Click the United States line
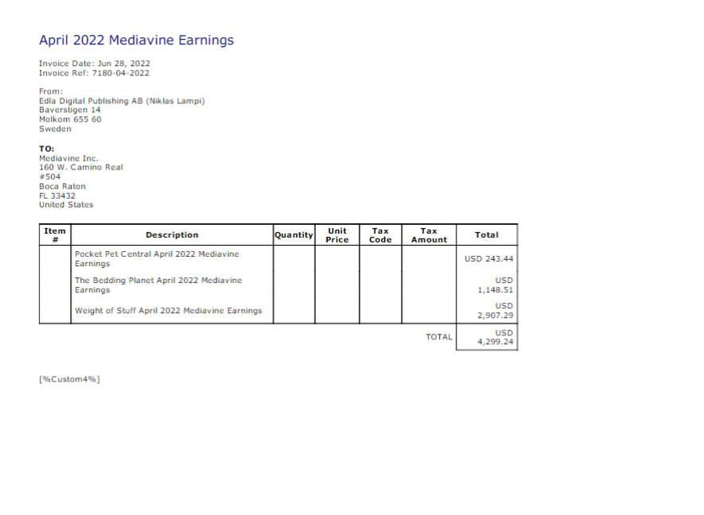 [66, 204]
